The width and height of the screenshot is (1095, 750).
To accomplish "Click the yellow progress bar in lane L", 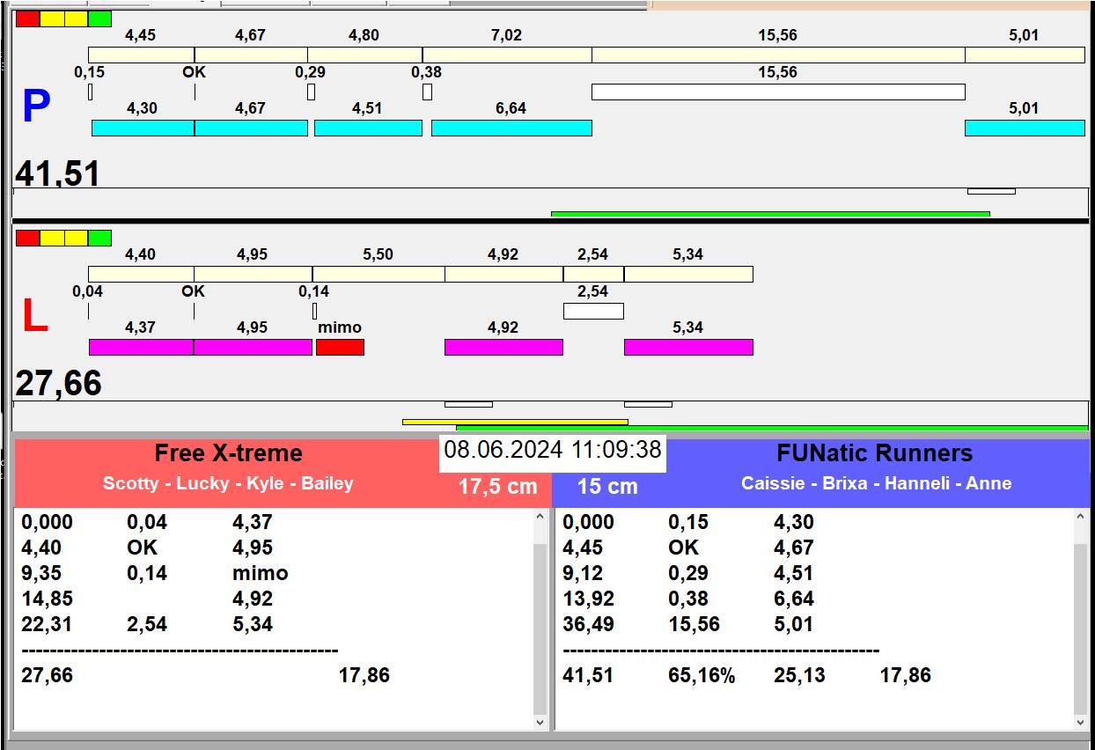I will click(515, 422).
